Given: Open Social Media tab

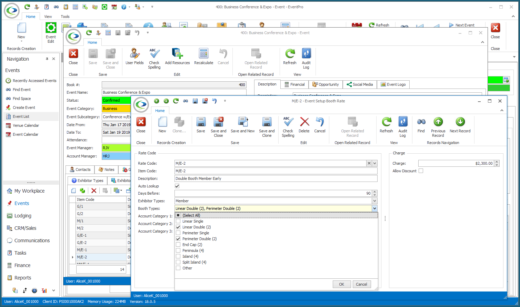Looking at the screenshot, I should tap(360, 84).
